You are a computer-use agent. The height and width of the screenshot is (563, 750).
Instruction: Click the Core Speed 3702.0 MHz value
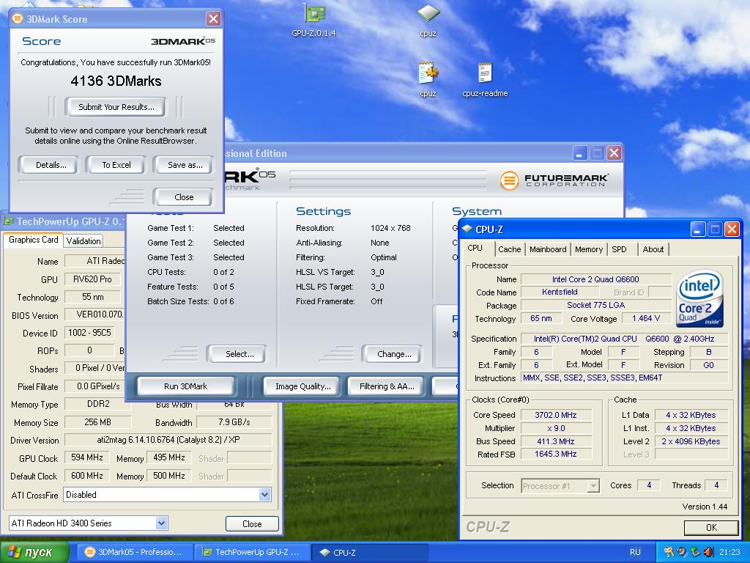click(x=556, y=415)
